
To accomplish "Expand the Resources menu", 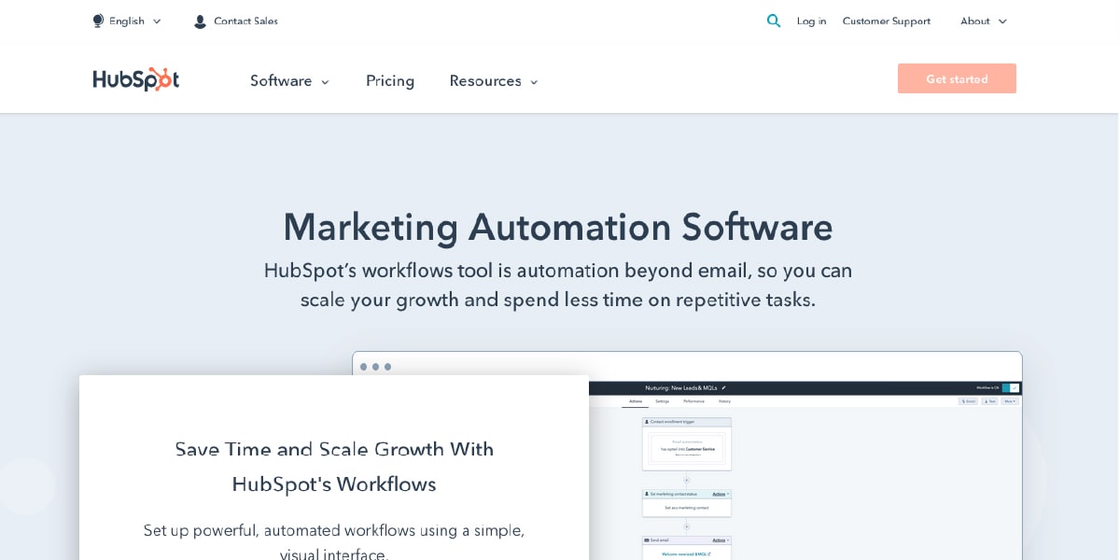I will (494, 81).
